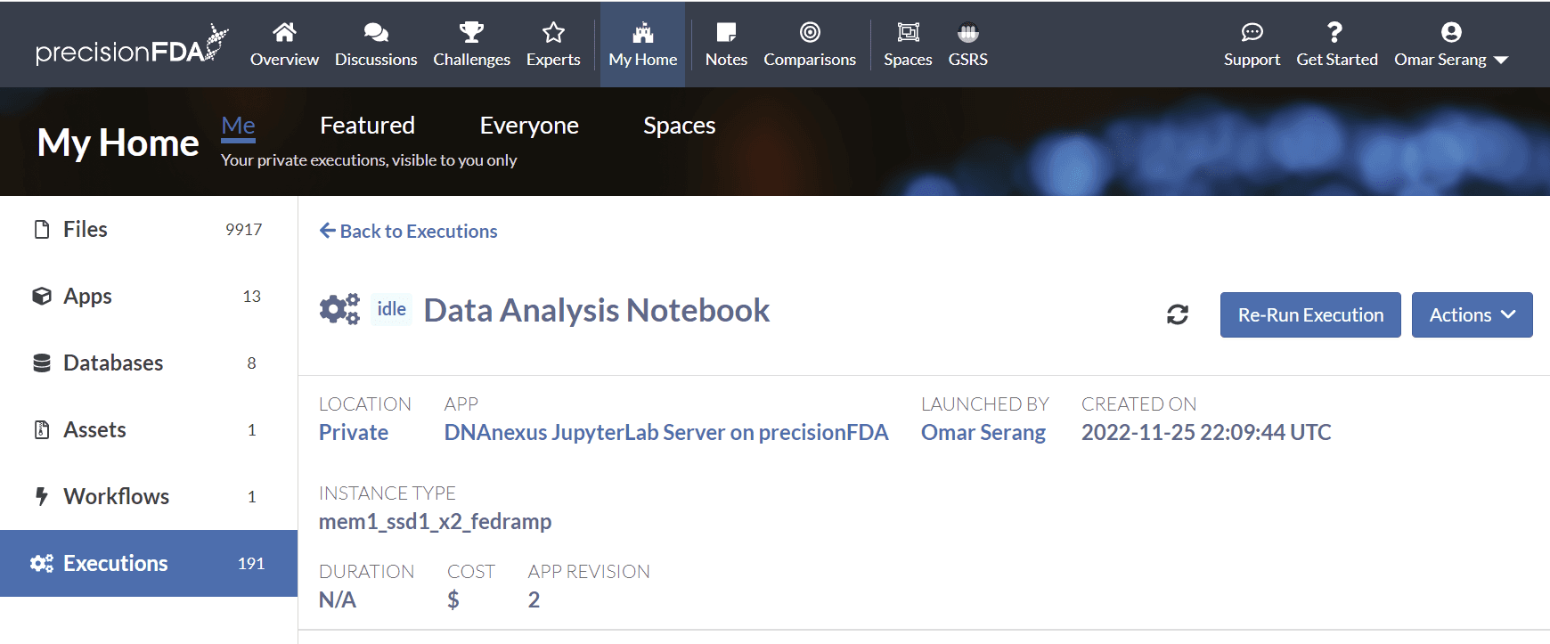Viewport: 1550px width, 644px height.
Task: Open Discussions chat bubble icon
Action: pos(376,33)
